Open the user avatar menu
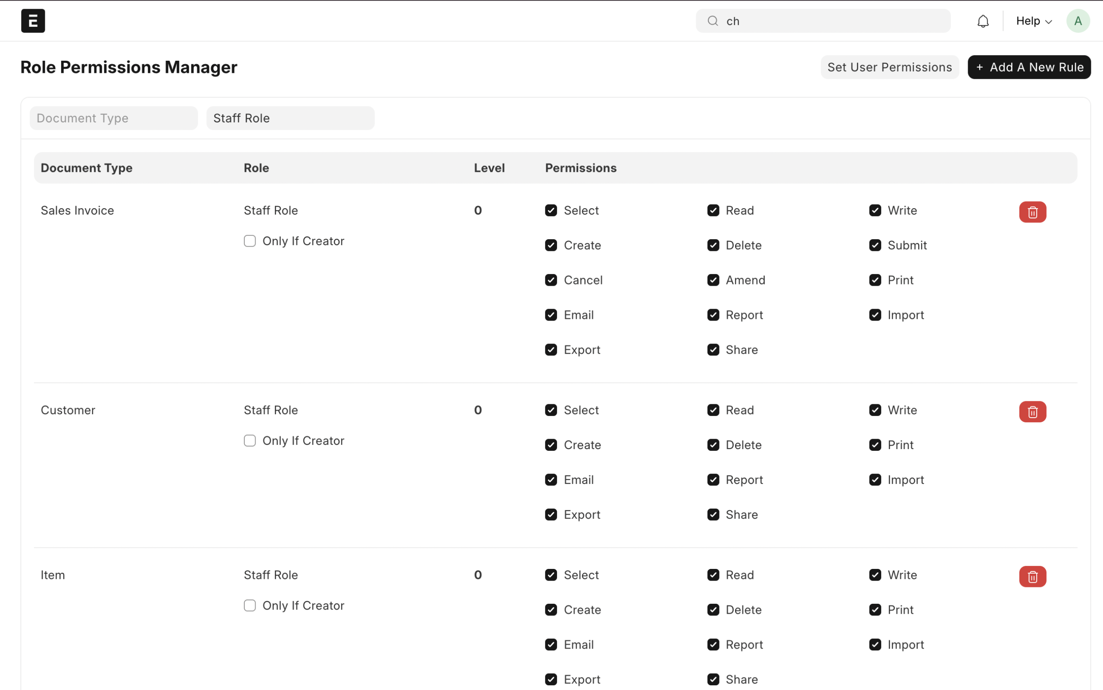1103x690 pixels. click(1078, 21)
